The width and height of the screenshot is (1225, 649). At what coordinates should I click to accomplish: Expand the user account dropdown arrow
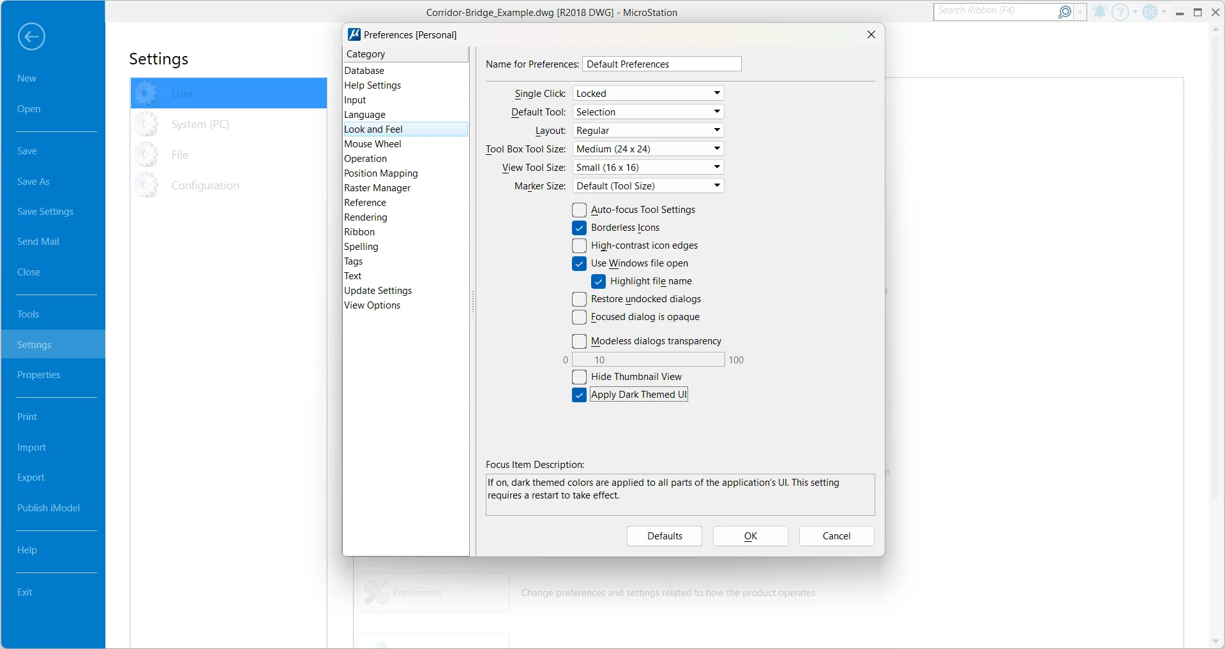1164,11
